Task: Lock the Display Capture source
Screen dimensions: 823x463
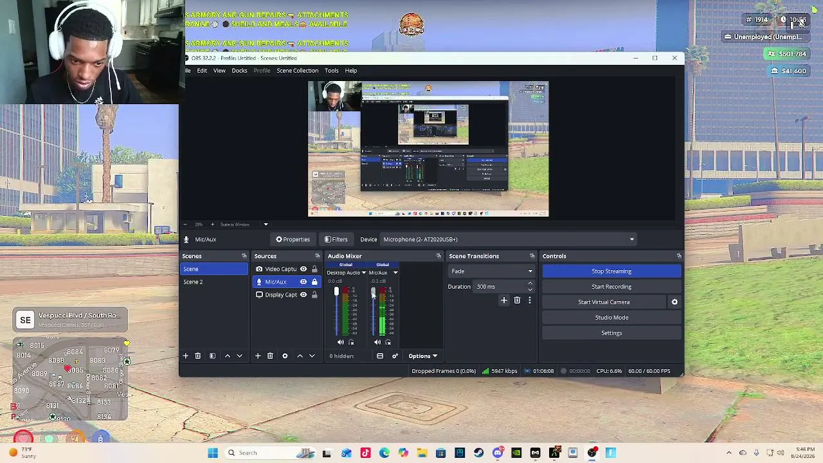Action: [314, 295]
